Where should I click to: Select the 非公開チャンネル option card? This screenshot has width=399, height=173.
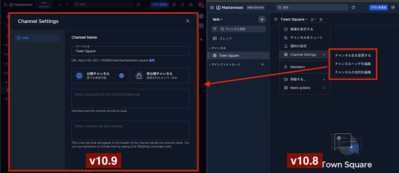(160, 76)
